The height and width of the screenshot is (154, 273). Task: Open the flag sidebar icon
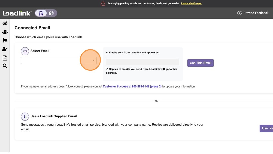[5, 40]
